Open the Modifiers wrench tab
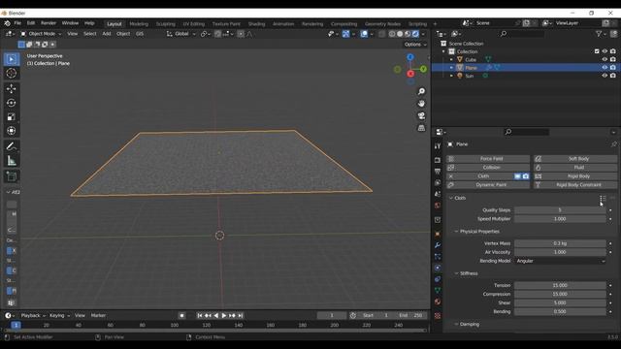Viewport: 621px width, 349px height. [438, 245]
